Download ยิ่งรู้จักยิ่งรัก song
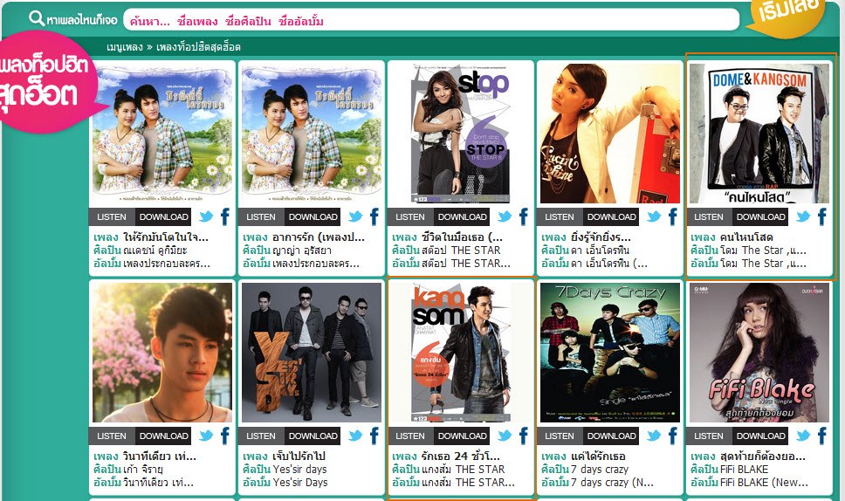 click(611, 217)
